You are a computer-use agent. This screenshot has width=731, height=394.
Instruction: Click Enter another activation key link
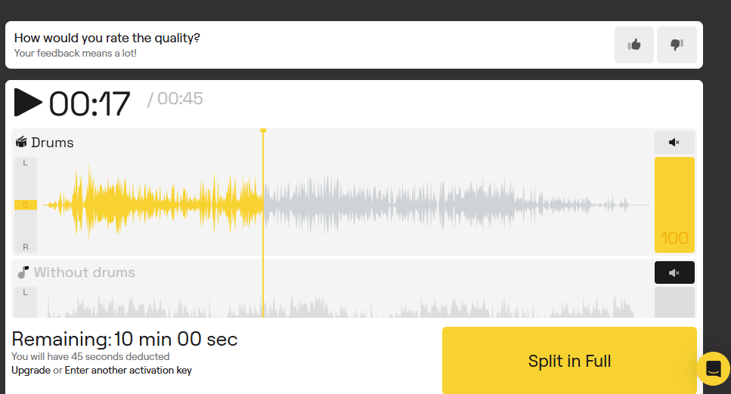coord(128,371)
